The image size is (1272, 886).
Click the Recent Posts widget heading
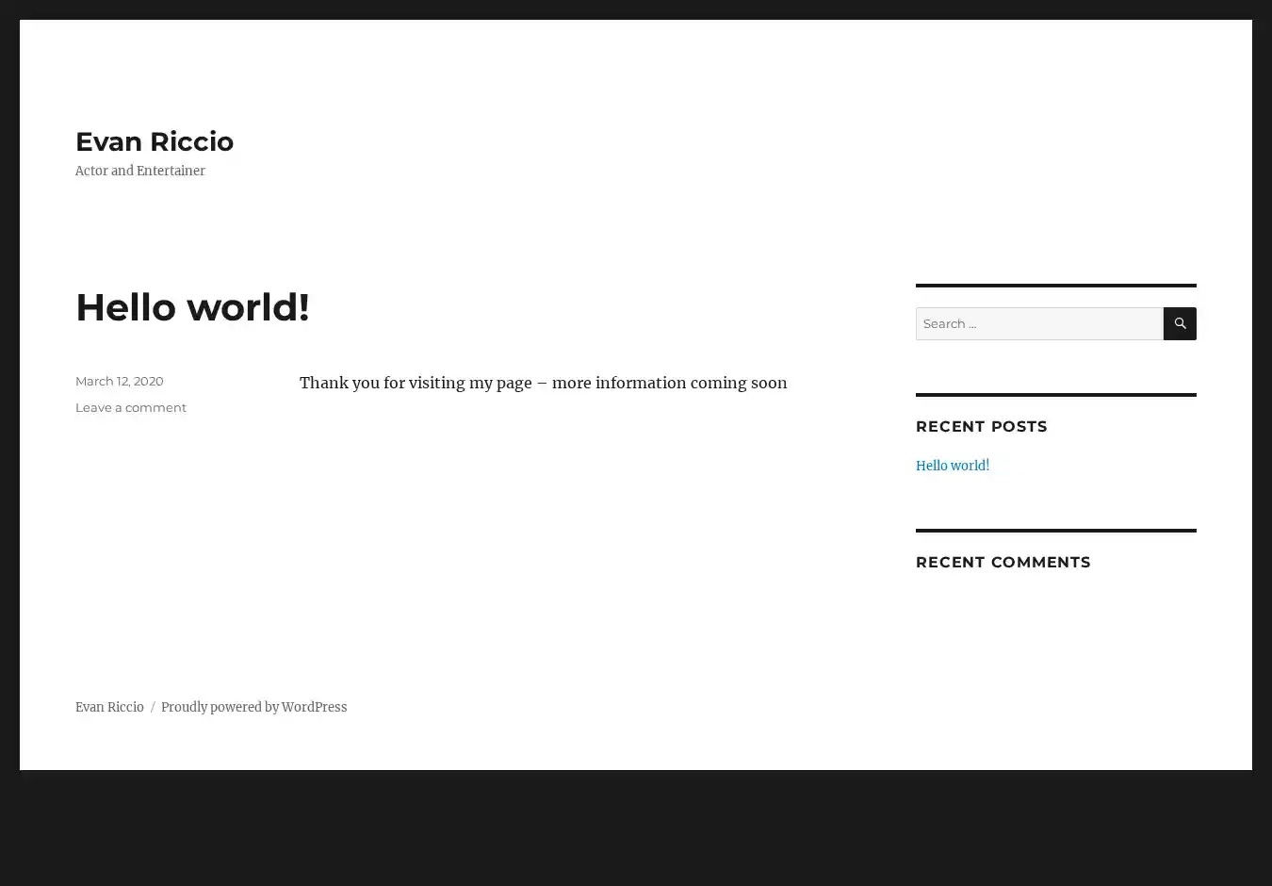[981, 426]
